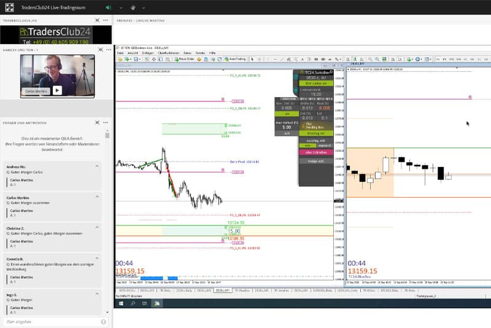The width and height of the screenshot is (491, 328).
Task: Open the Chartfunktionen menu
Action: 169,53
